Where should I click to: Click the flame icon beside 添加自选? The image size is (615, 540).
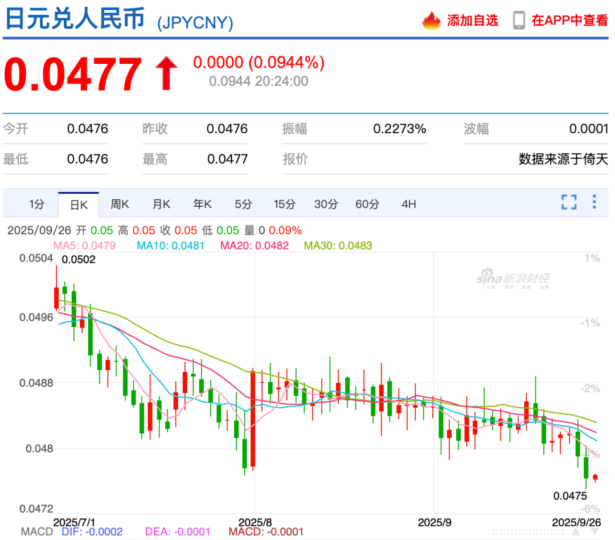pos(431,21)
